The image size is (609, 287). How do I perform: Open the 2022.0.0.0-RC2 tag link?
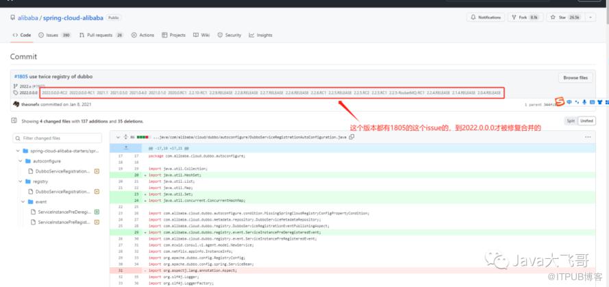54,93
